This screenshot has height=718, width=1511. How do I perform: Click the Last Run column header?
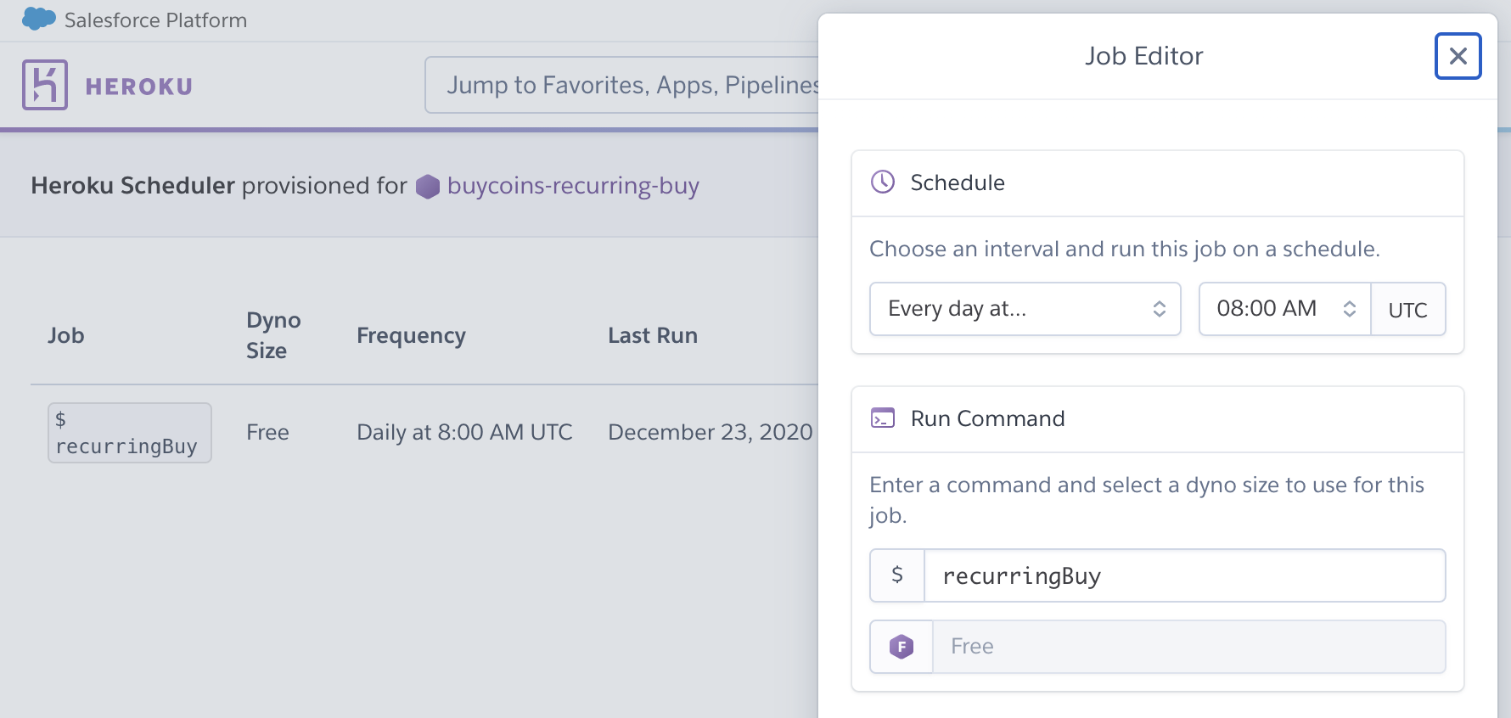(x=652, y=335)
